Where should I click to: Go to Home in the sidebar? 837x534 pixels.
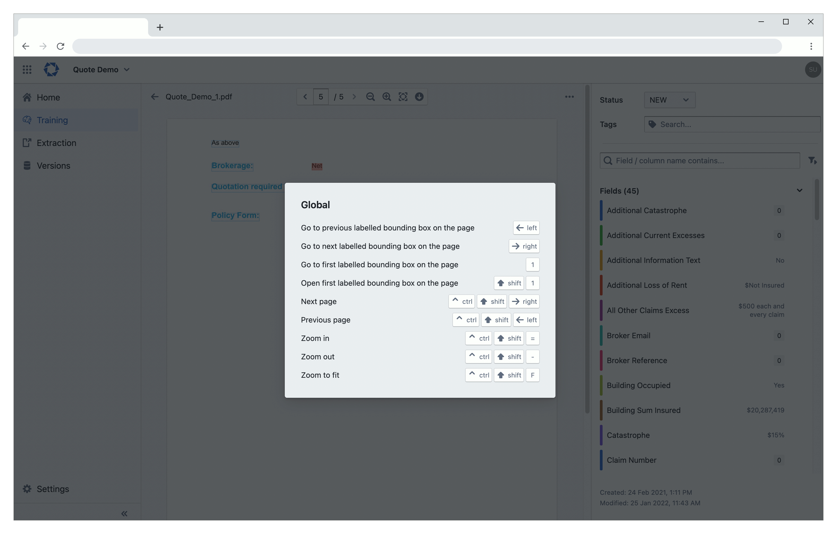[x=48, y=97]
